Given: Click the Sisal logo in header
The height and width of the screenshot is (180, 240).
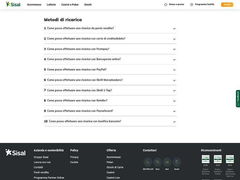Looking at the screenshot, I should tap(13, 5).
